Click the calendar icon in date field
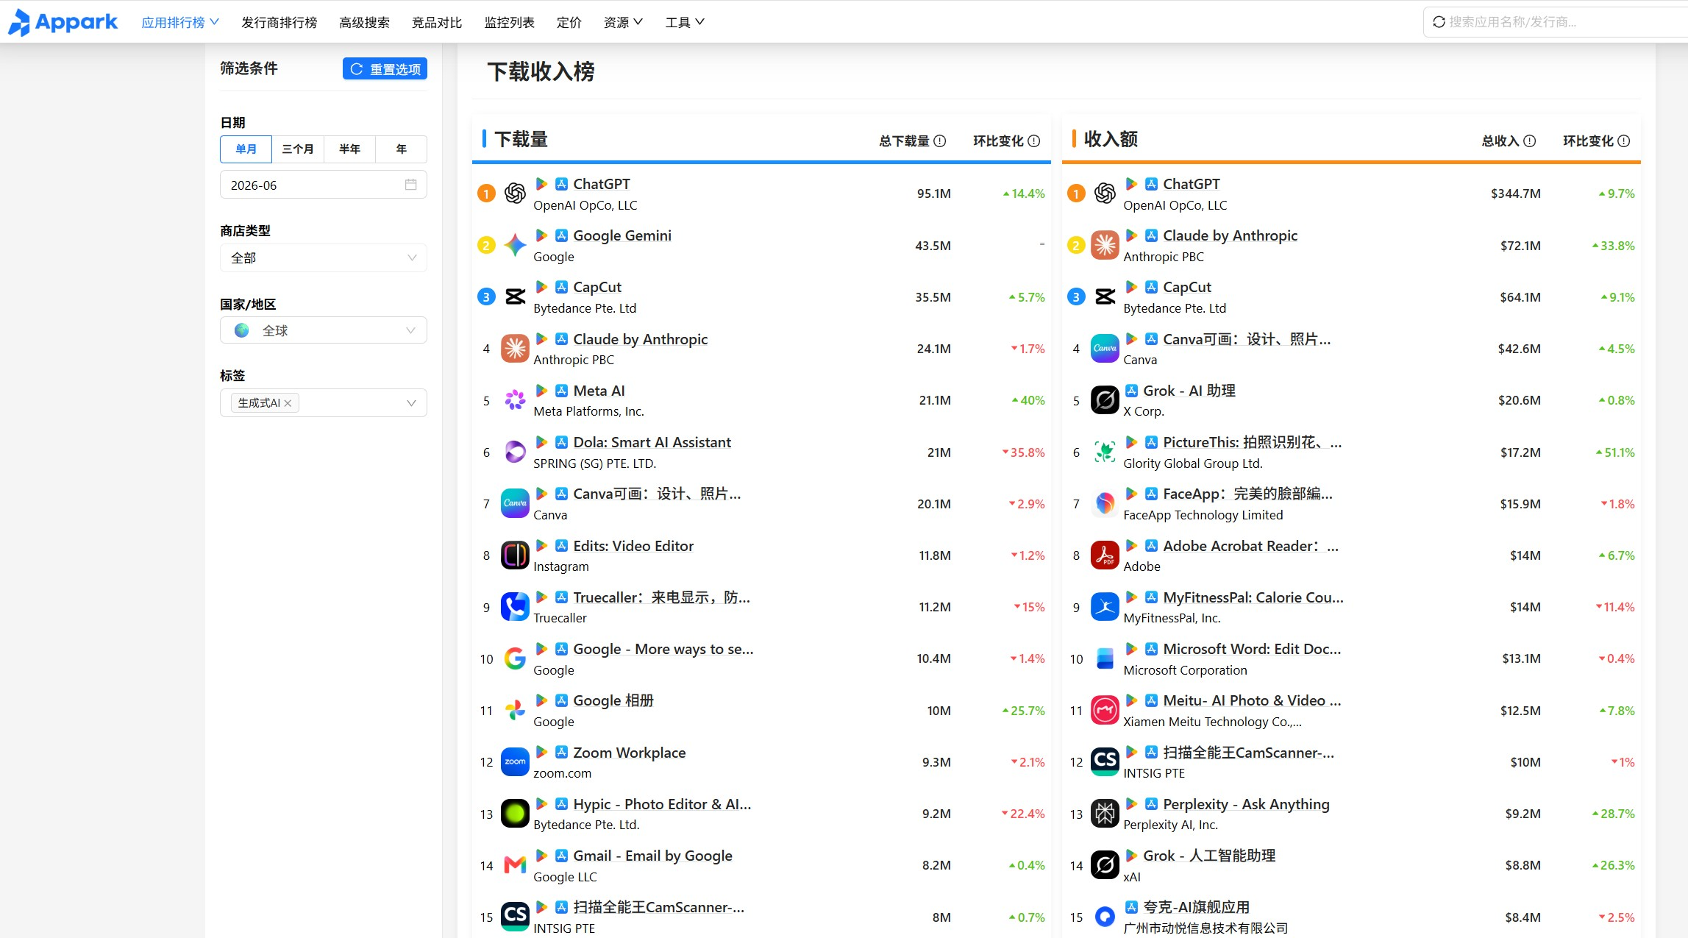Image resolution: width=1688 pixels, height=938 pixels. 410,185
